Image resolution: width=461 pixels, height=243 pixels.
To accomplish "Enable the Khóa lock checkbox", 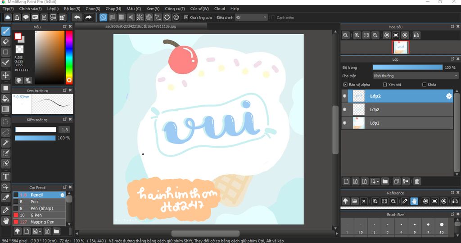I will click(x=424, y=85).
